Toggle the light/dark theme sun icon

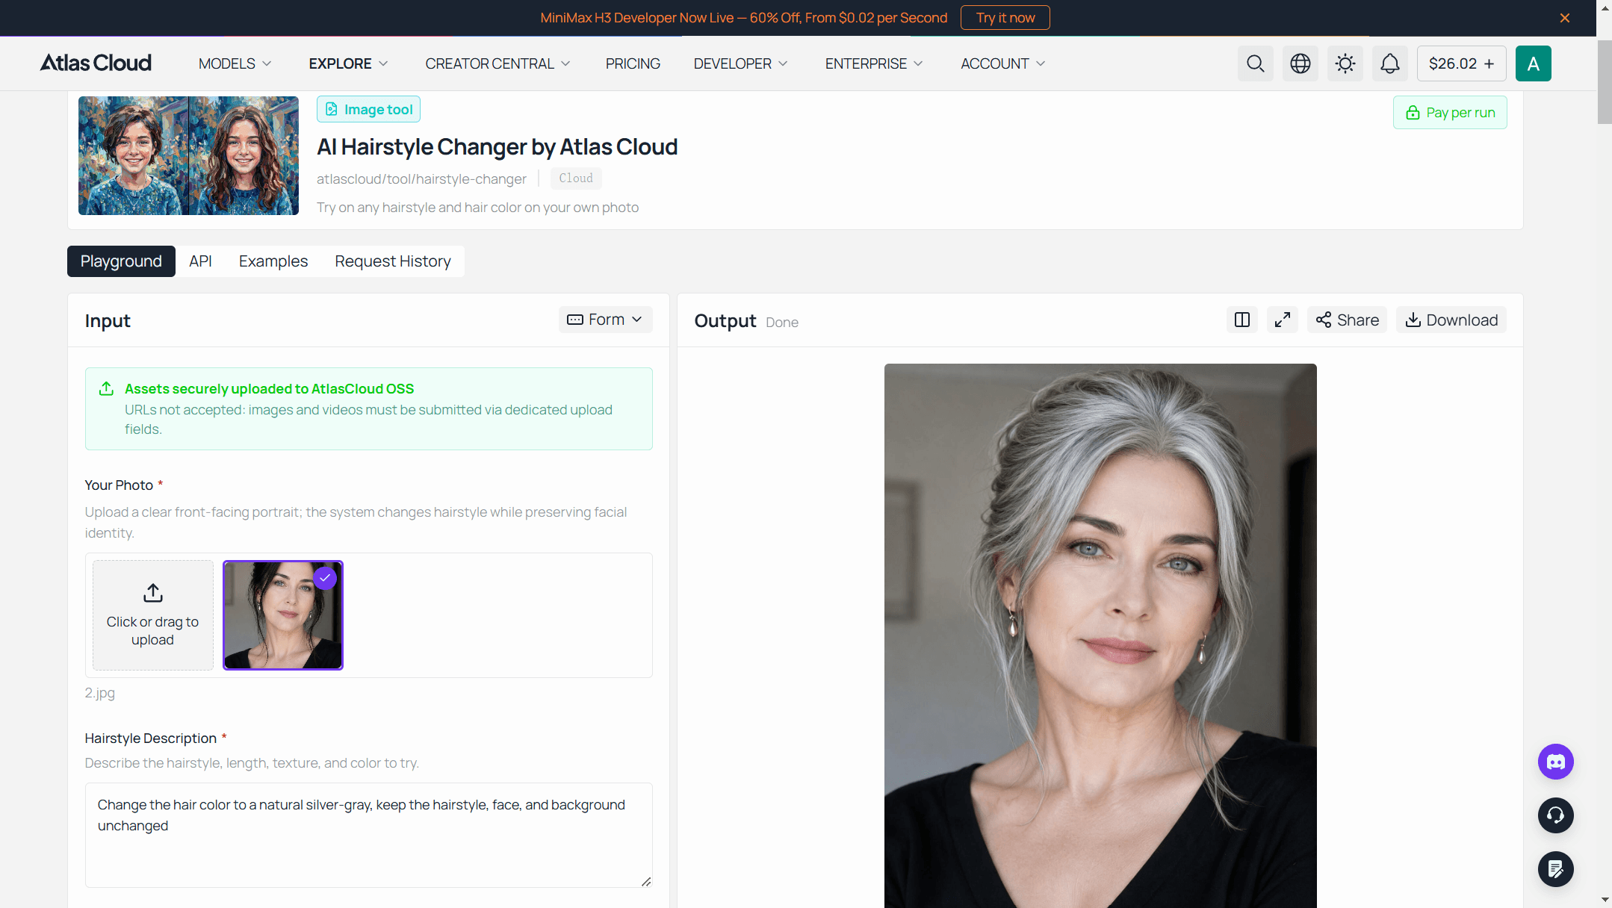(1345, 63)
